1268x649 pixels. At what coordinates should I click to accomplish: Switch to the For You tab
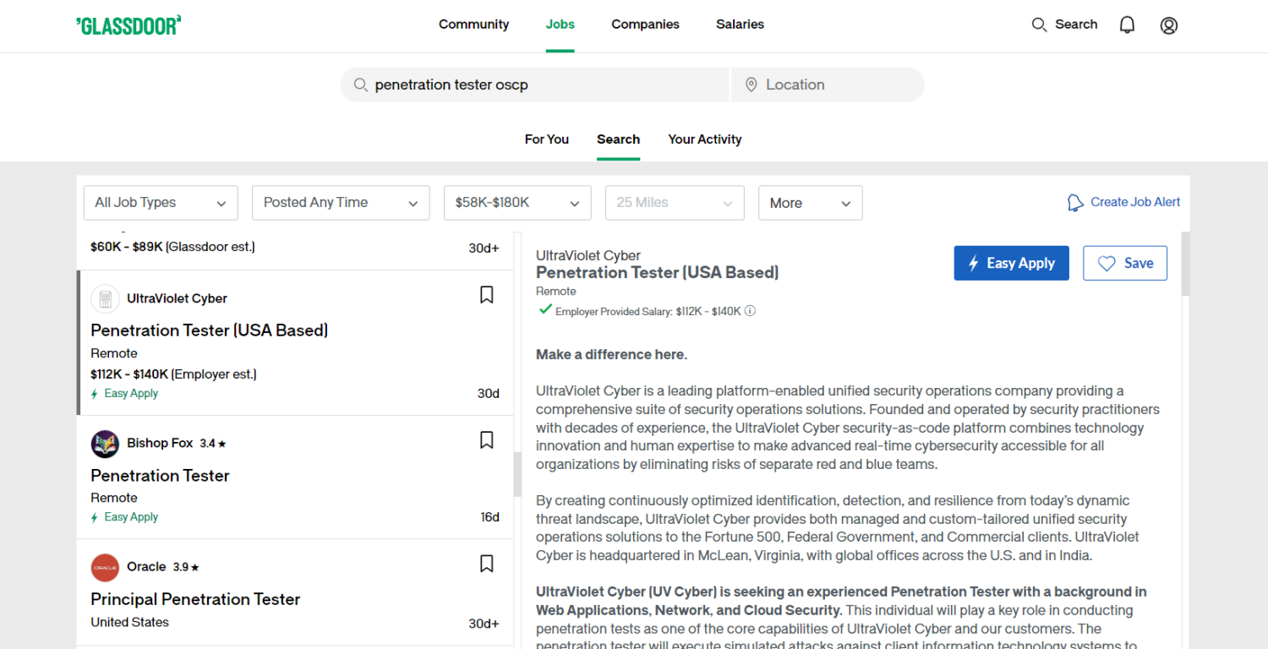point(547,139)
